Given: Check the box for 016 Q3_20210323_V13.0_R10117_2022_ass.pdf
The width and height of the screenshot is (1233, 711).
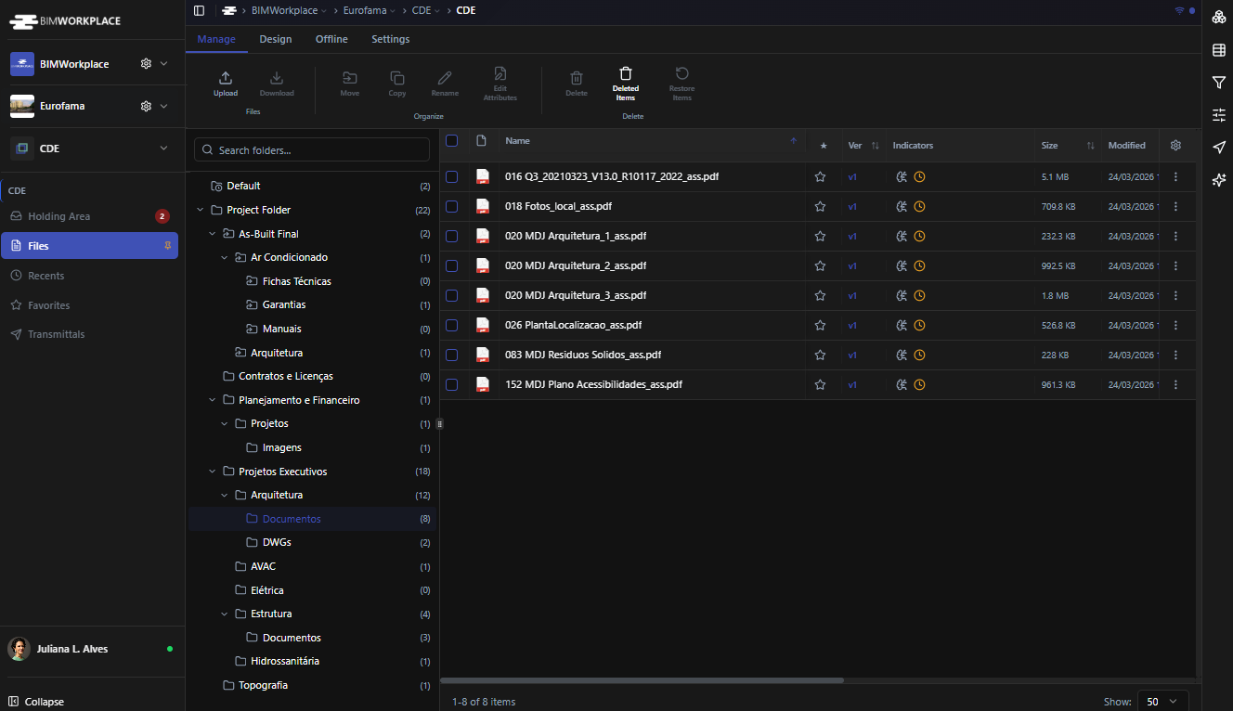Looking at the screenshot, I should point(451,176).
